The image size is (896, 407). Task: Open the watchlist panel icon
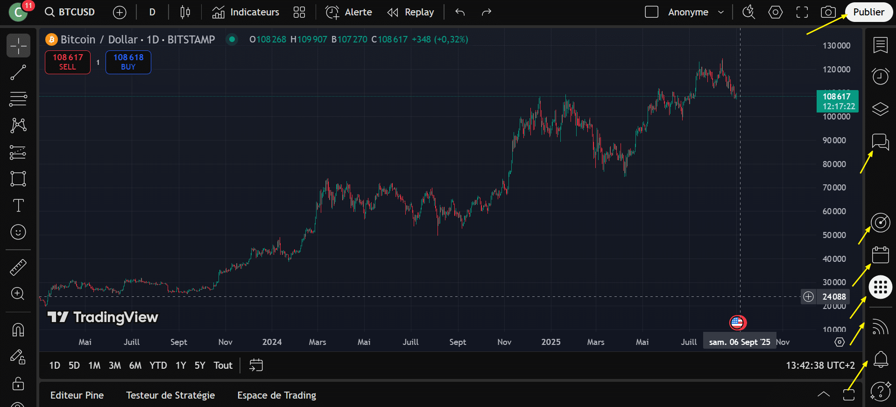pos(880,45)
